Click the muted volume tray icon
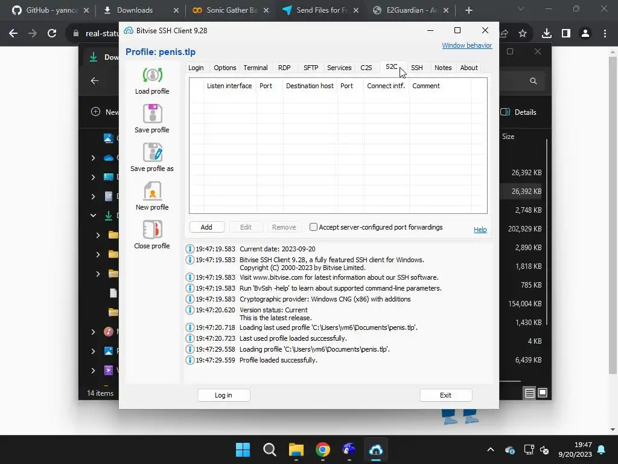Screen dimensions: 618x464 click(544, 449)
